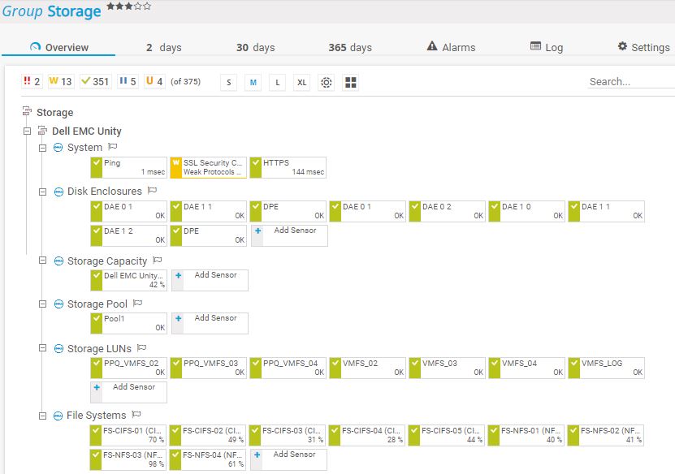Select the L size view
Image resolution: width=675 pixels, height=474 pixels.
pos(278,82)
